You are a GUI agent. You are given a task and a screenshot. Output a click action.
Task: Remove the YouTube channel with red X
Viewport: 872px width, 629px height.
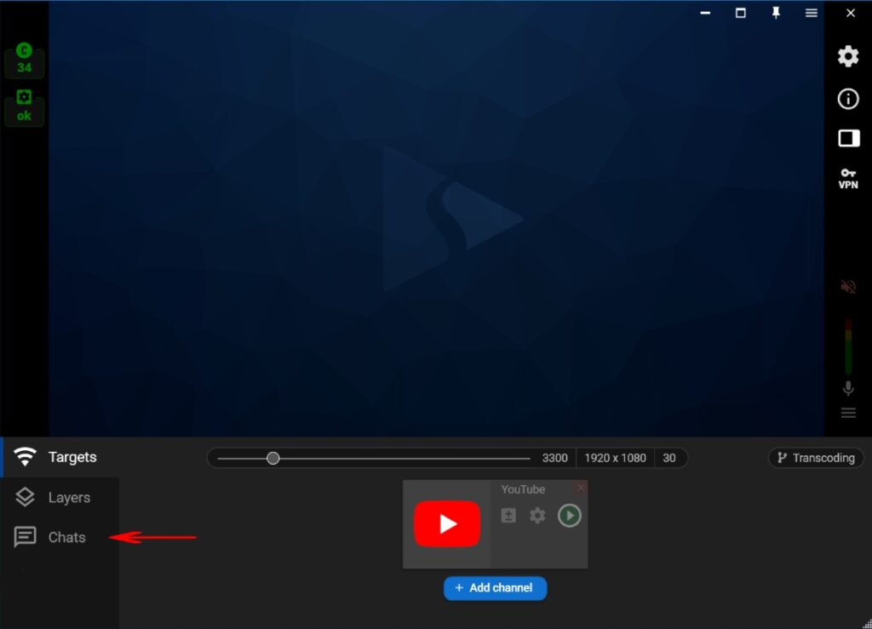pyautogui.click(x=581, y=488)
